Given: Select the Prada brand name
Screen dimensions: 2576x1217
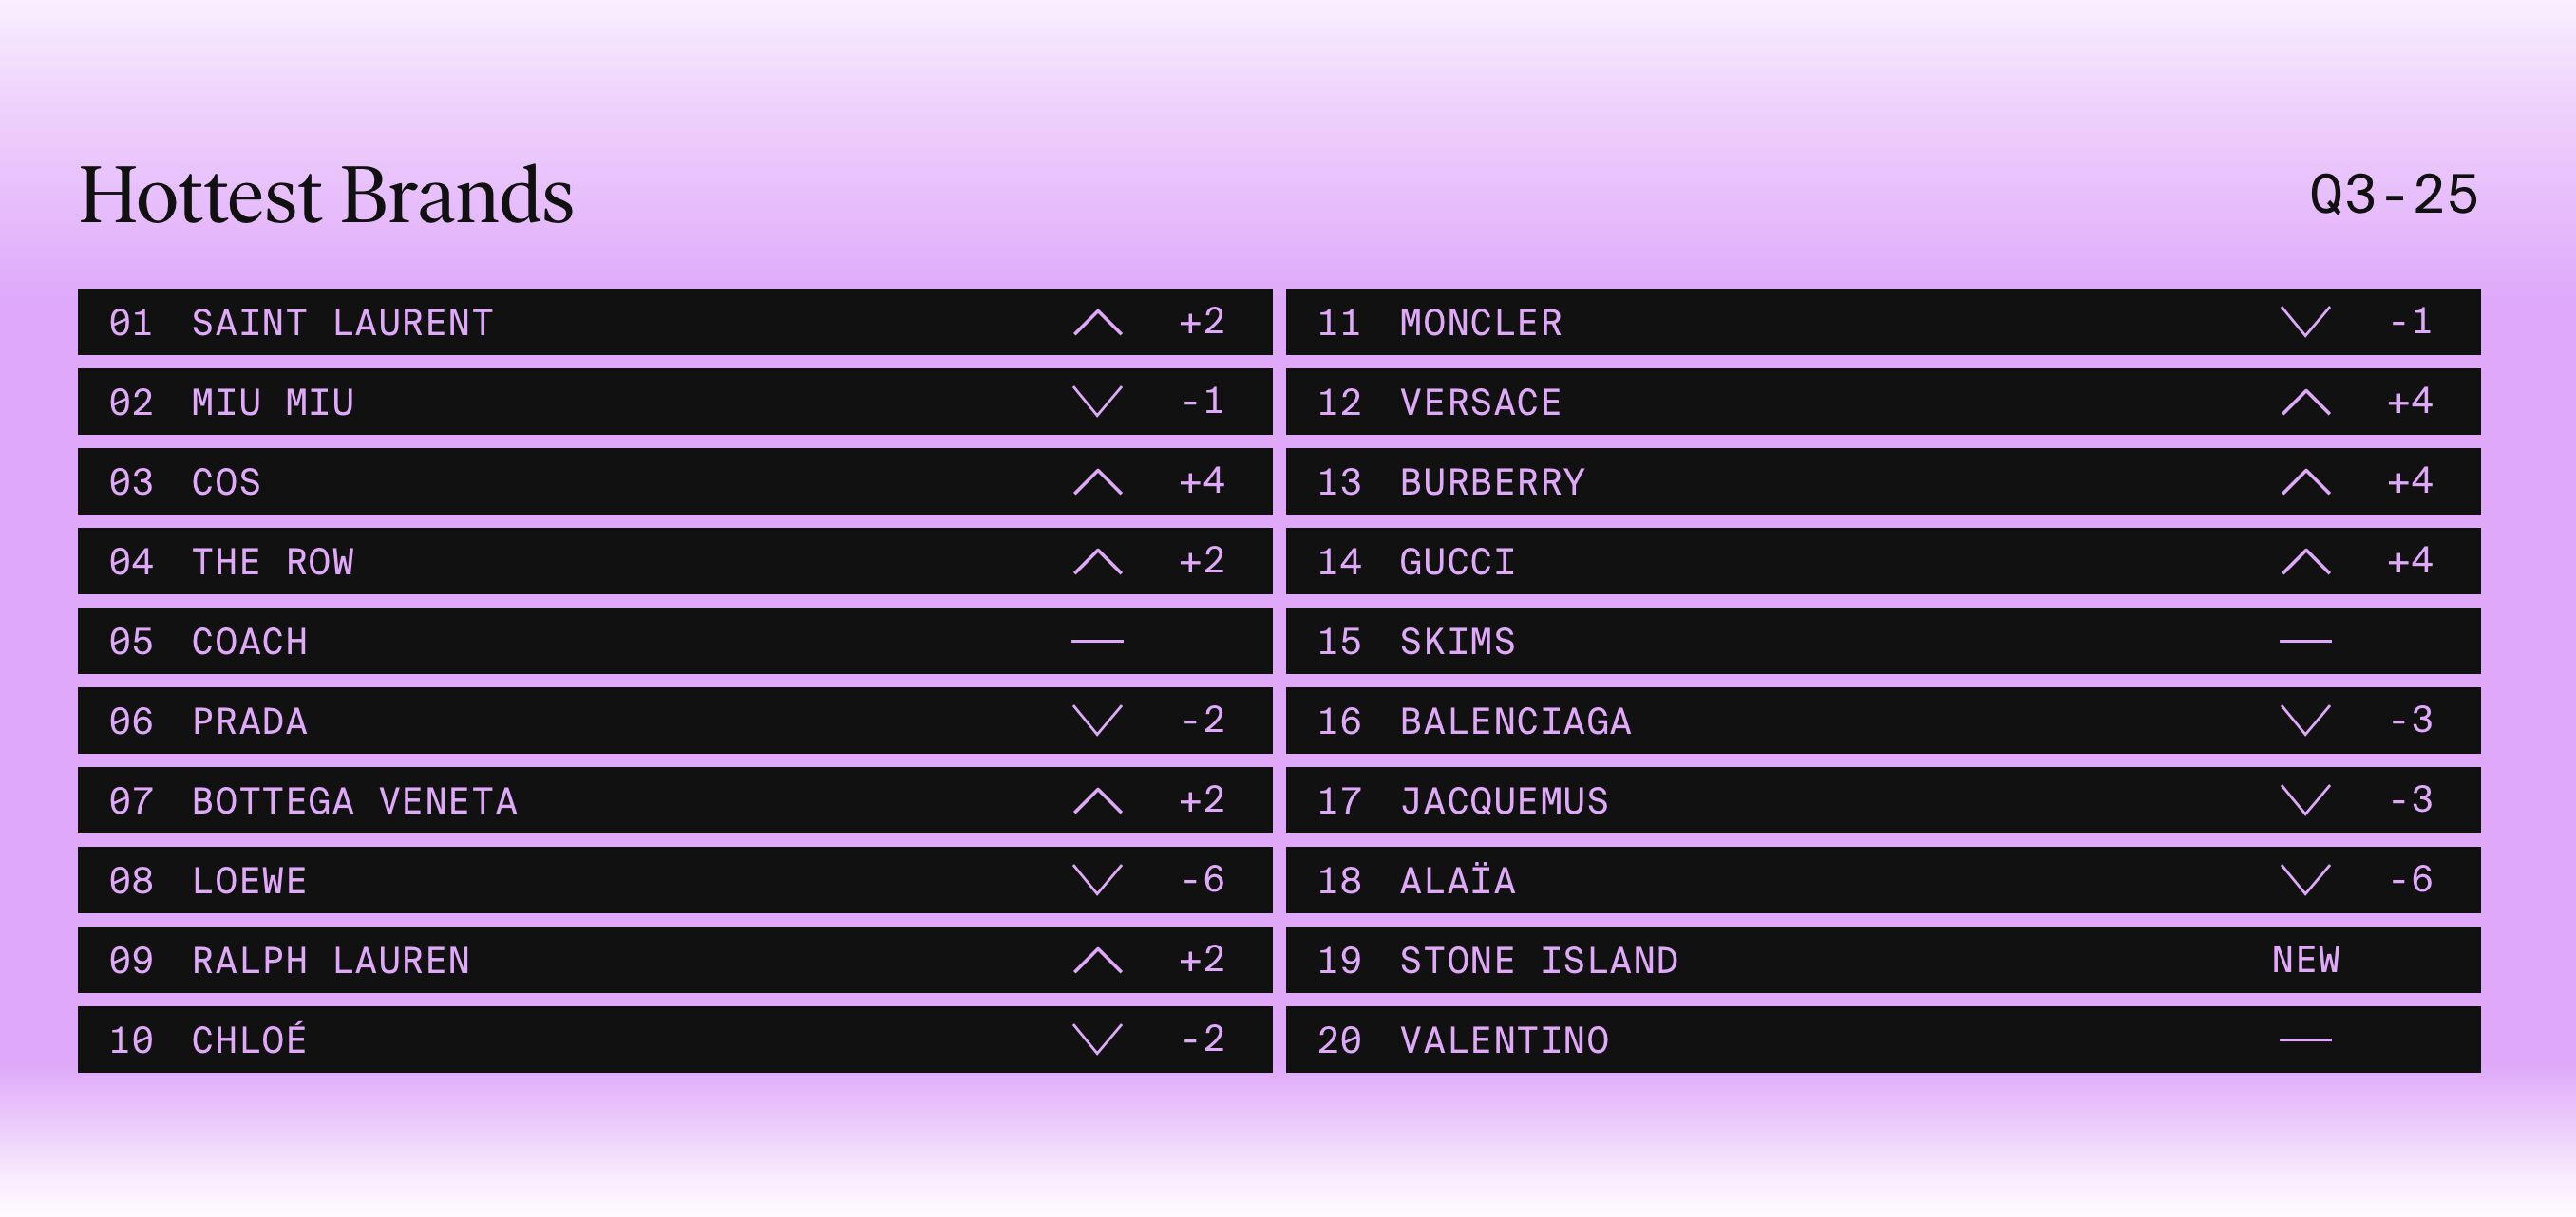Looking at the screenshot, I should click(249, 721).
